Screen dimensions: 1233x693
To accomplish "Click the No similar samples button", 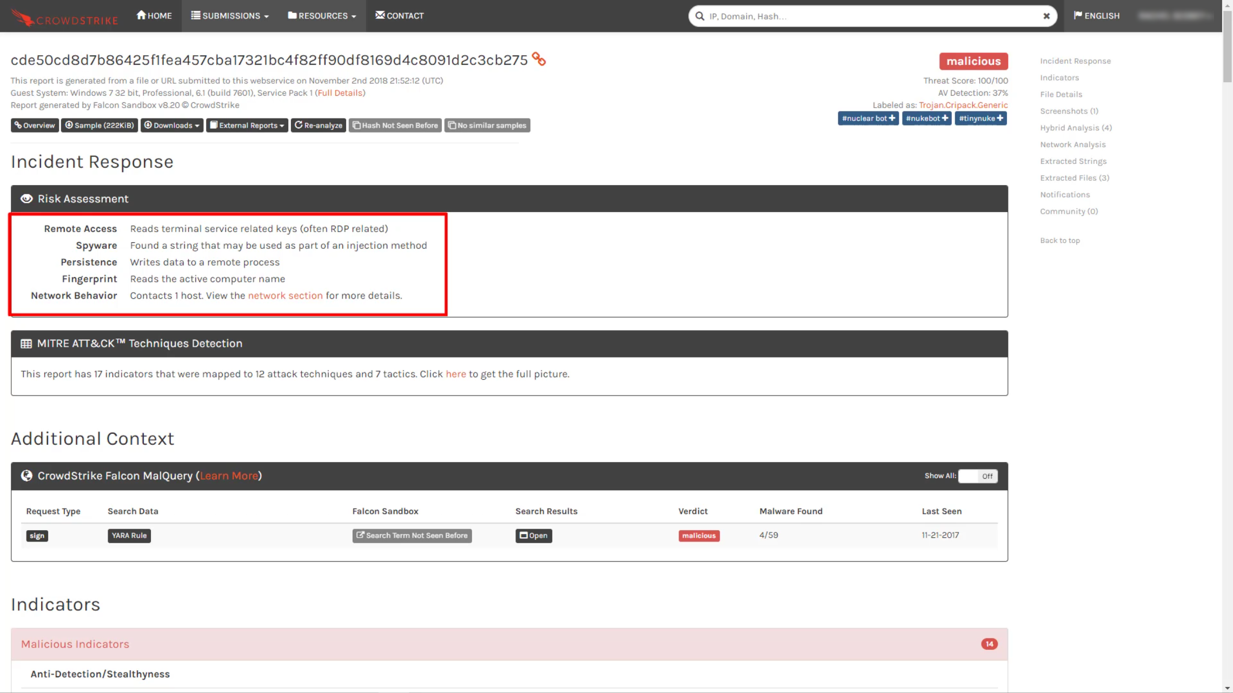I will pyautogui.click(x=487, y=126).
